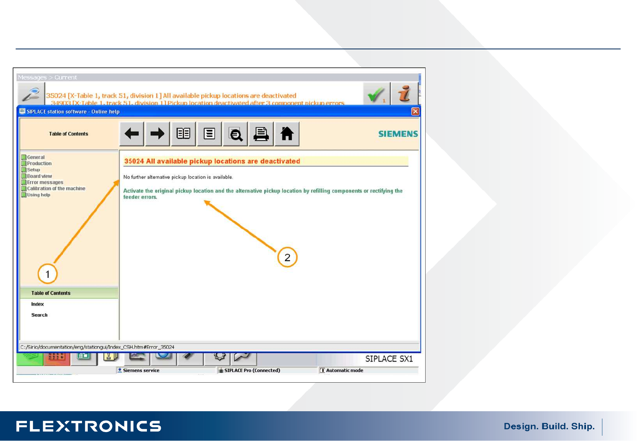Click the error heading '35024 All available pickup locations'

tap(212, 161)
